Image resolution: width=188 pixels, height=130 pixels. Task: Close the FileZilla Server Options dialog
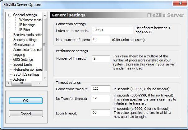(180, 3)
